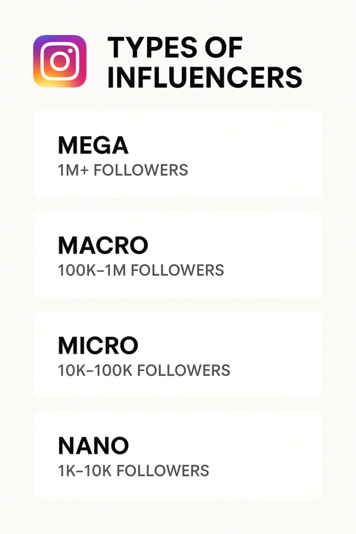
Task: Click the 1K–10K FOLLOWERS subtitle
Action: [x=133, y=470]
